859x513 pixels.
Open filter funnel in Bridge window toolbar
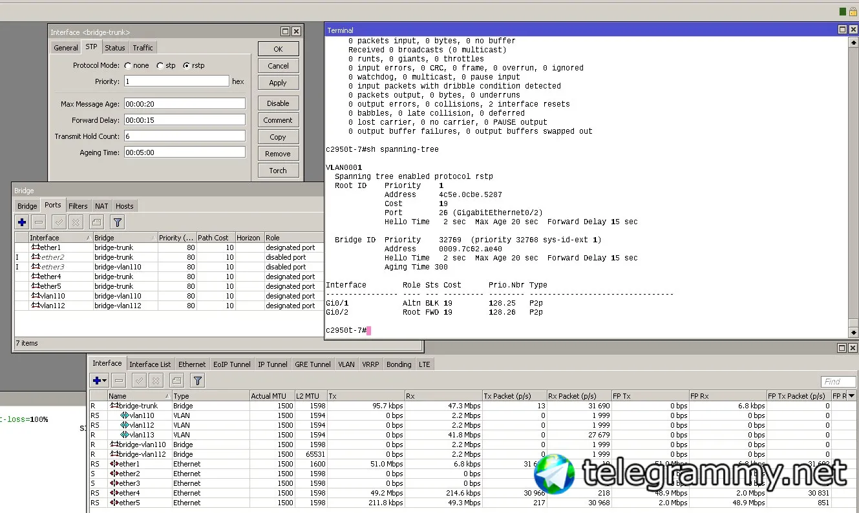pos(117,222)
